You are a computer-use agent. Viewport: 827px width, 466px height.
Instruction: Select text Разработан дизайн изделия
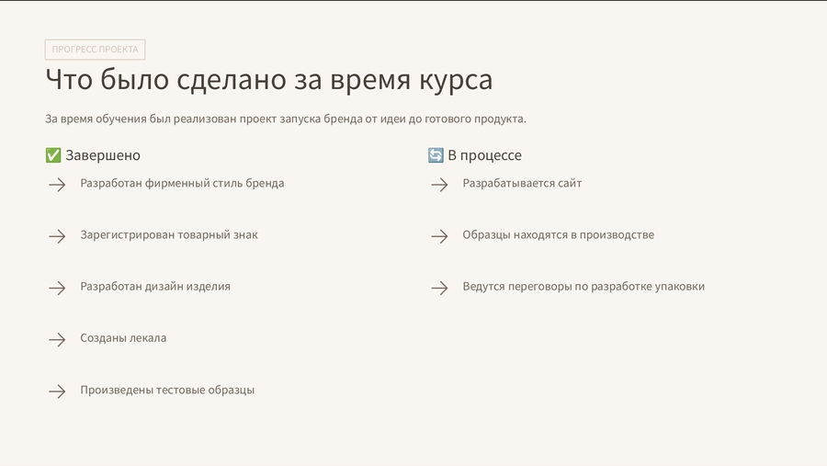click(x=155, y=287)
